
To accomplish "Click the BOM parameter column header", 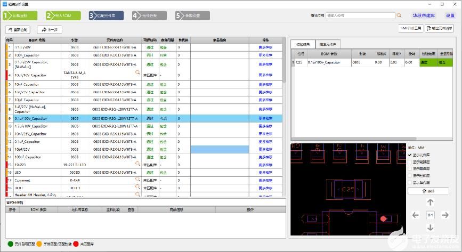I will [x=37, y=40].
